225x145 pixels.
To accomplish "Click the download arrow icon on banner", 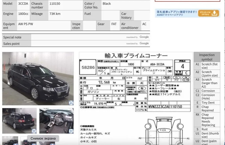I will [215, 13].
